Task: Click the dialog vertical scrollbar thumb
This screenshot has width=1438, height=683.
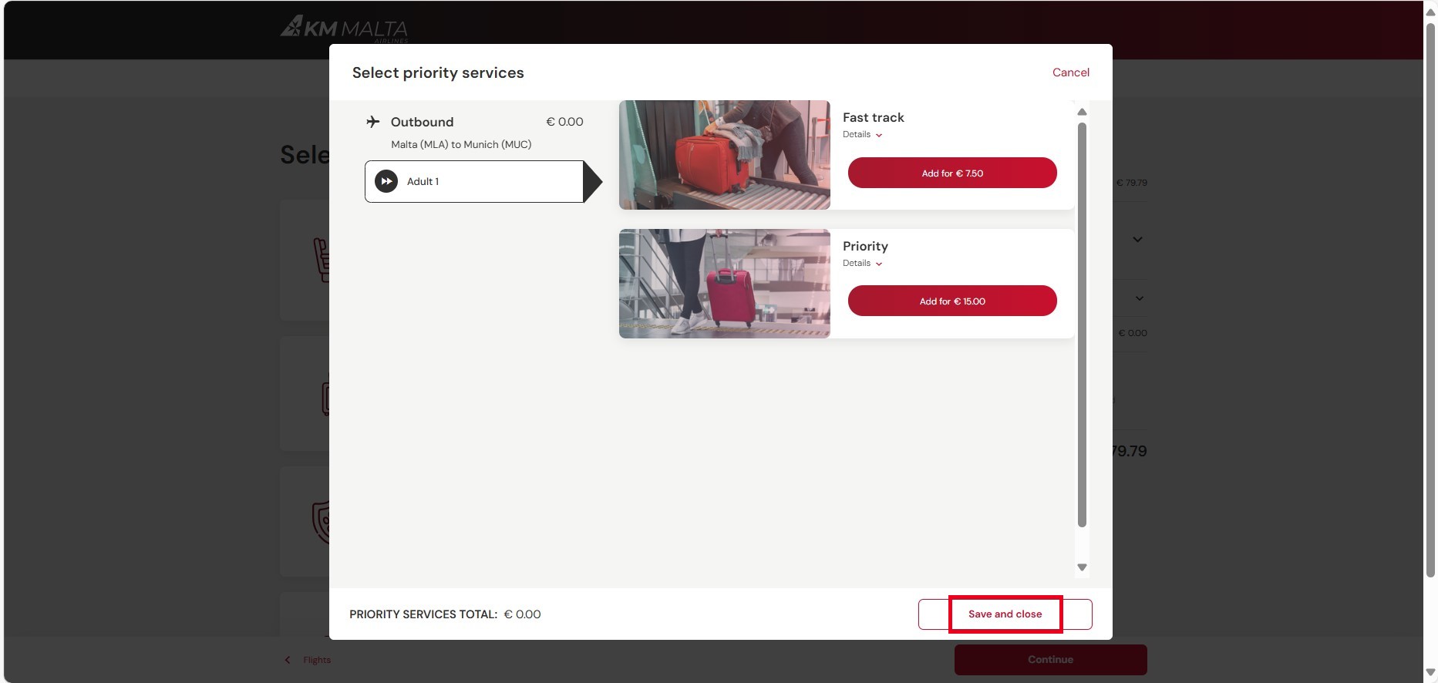Action: pyautogui.click(x=1082, y=325)
